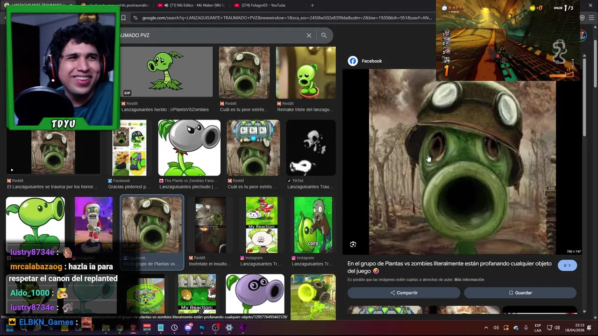Clear the search box with the X icon

click(309, 35)
